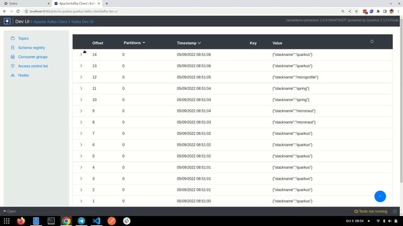Click the Topics icon in sidebar

point(13,38)
